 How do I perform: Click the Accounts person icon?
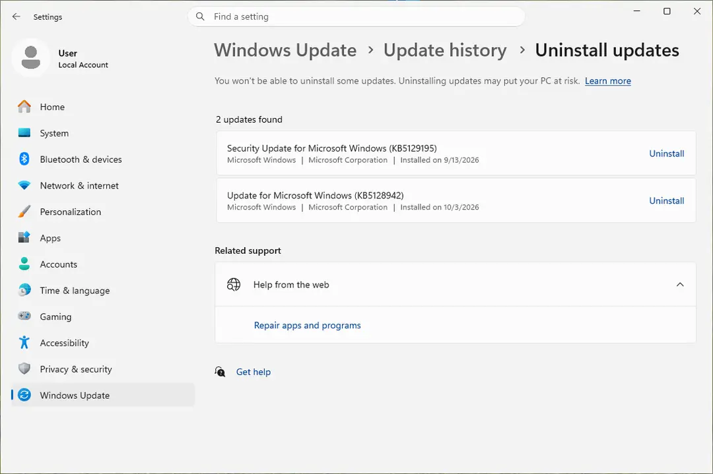(x=24, y=264)
